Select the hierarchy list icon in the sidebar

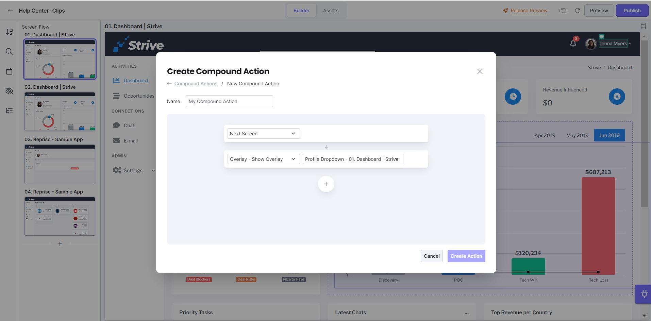[9, 111]
